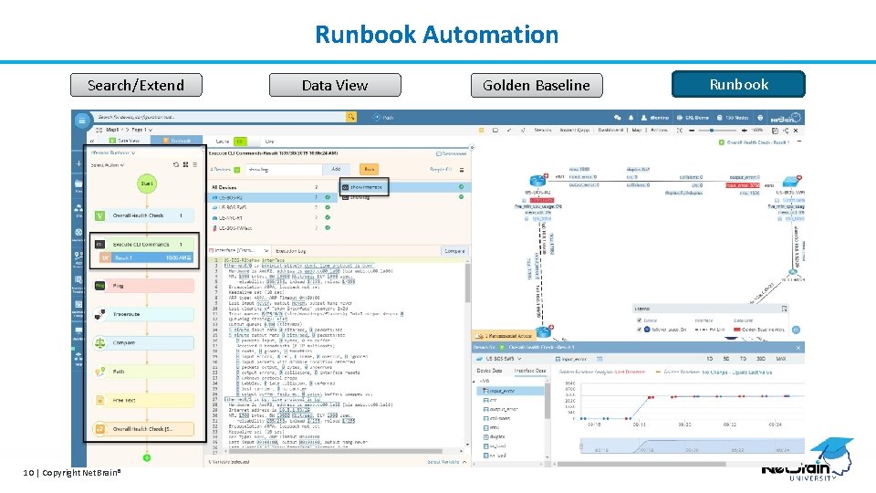Toggle the 4 Devices green checkbox
The image size is (876, 493).
point(237,170)
